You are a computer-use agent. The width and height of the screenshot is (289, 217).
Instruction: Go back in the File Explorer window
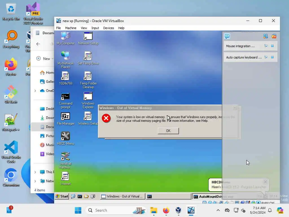(38, 44)
